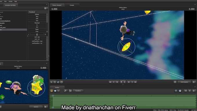The image size is (197, 111).
Task: Apply the Zero procedural preset
Action: click(x=37, y=17)
